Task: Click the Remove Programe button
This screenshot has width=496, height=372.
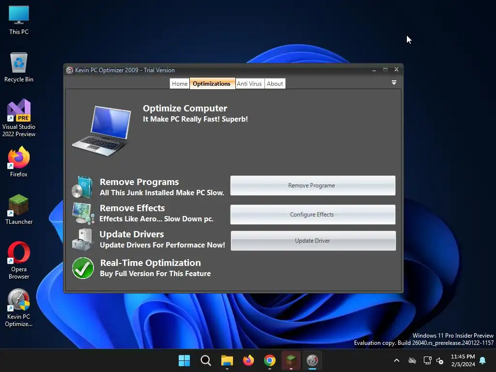Action: pyautogui.click(x=312, y=186)
